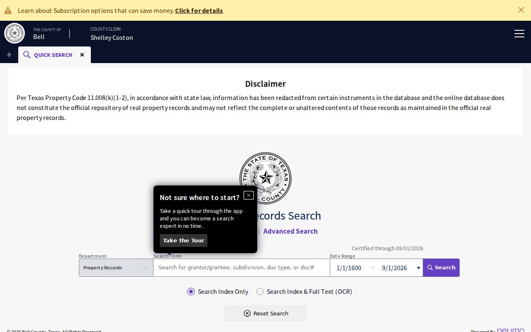Click the Reset Search button
This screenshot has height=332, width=531.
click(265, 313)
